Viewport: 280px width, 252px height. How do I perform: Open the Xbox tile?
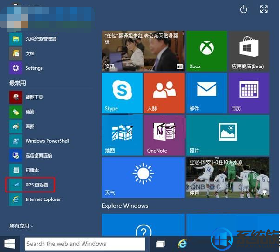[x=206, y=51]
